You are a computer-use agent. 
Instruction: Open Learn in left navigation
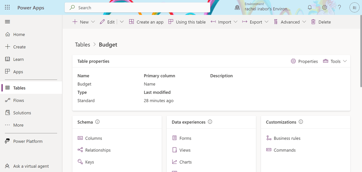click(x=31, y=59)
